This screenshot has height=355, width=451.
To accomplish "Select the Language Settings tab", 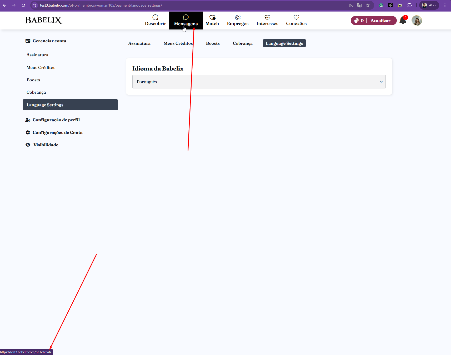I will [x=284, y=43].
